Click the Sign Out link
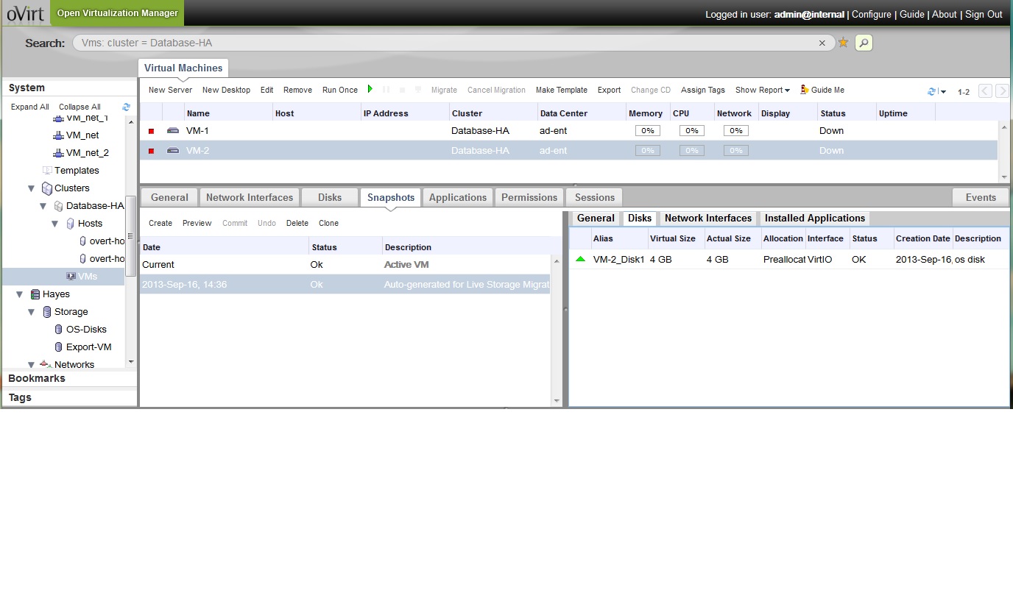This screenshot has width=1013, height=593. pyautogui.click(x=984, y=14)
